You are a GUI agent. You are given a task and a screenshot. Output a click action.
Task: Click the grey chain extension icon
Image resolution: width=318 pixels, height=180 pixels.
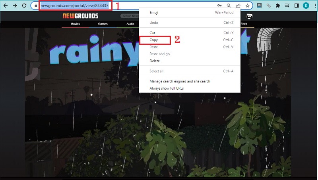pos(269,6)
